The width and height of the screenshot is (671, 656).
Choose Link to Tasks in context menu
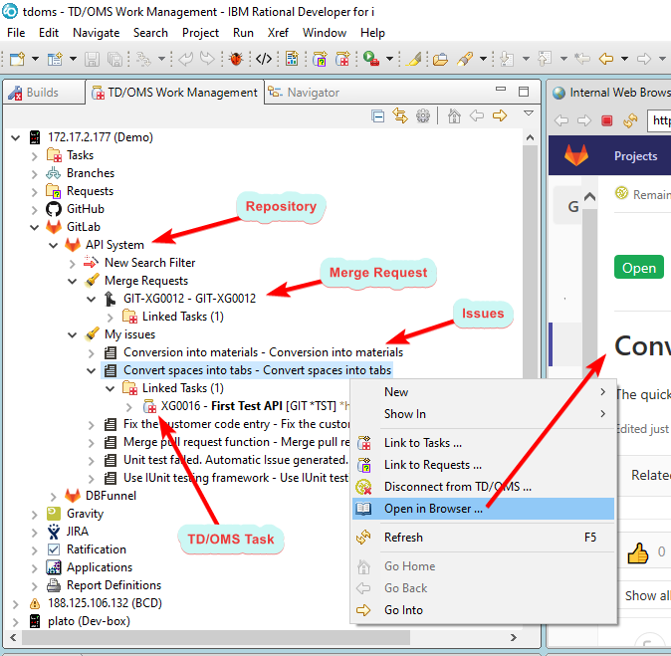click(422, 443)
